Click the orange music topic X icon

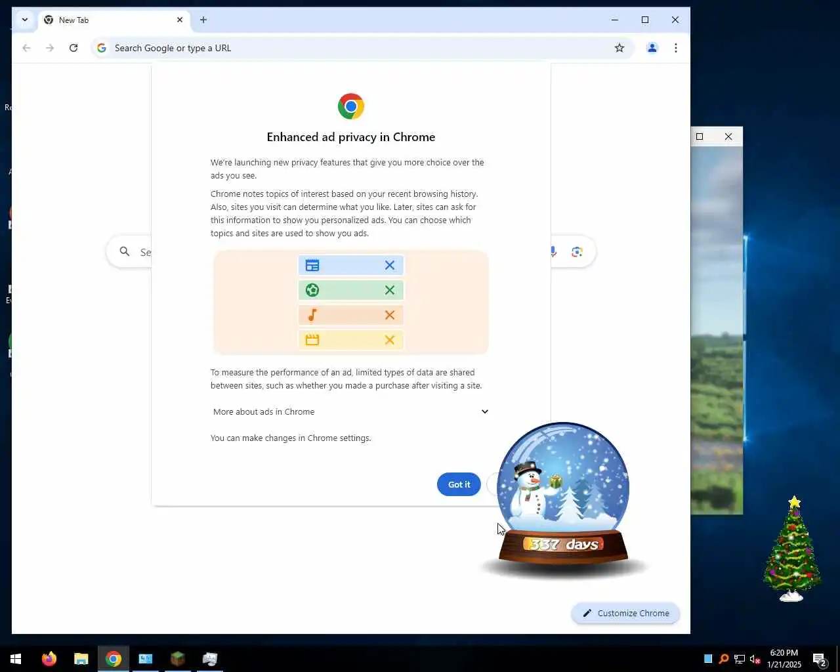(x=390, y=315)
